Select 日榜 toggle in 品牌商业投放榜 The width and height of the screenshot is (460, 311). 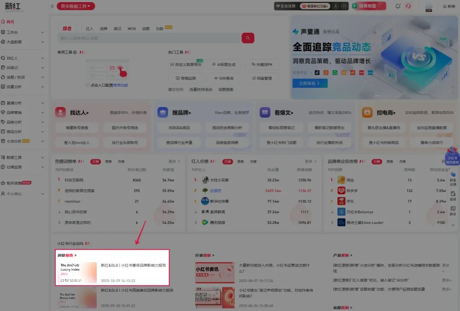coord(377,161)
